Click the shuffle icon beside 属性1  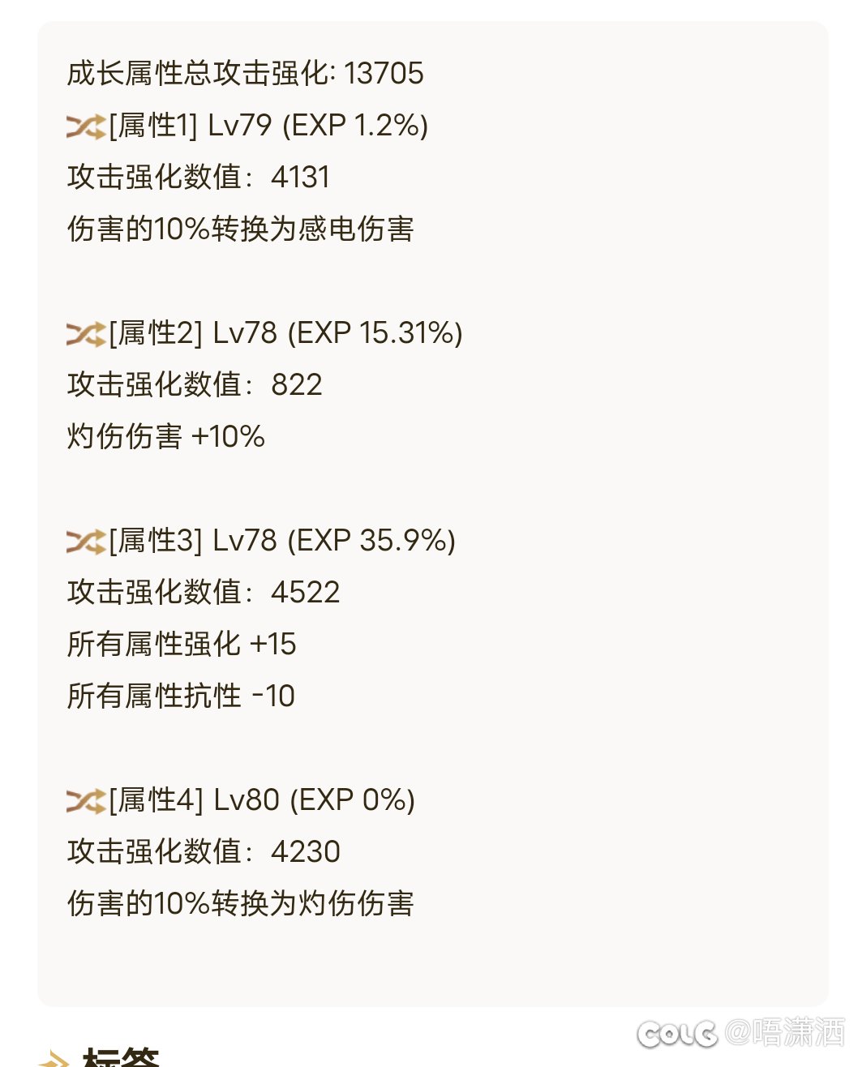(86, 127)
